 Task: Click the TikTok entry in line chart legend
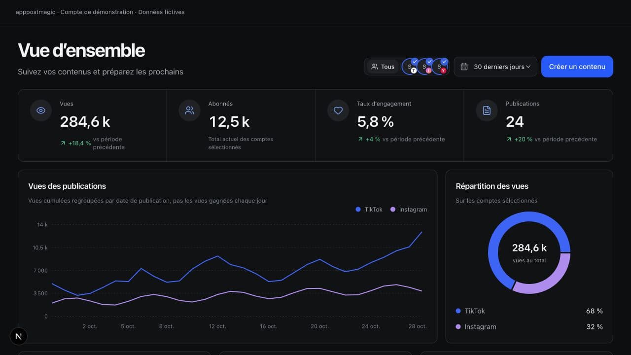pyautogui.click(x=369, y=210)
